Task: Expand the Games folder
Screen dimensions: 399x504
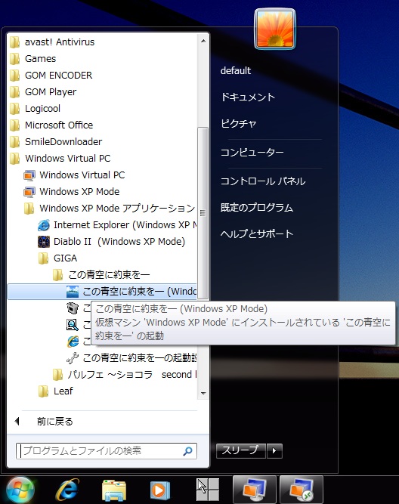Action: click(x=33, y=59)
